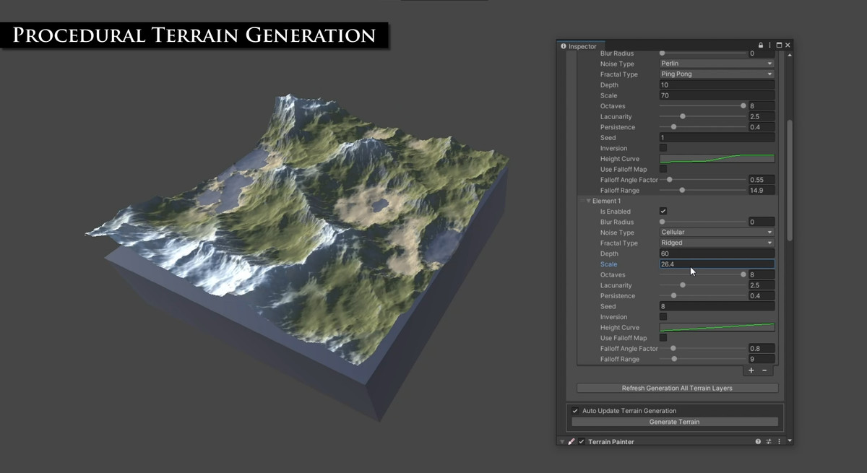The image size is (867, 473).
Task: Add a new element with plus icon
Action: [751, 370]
